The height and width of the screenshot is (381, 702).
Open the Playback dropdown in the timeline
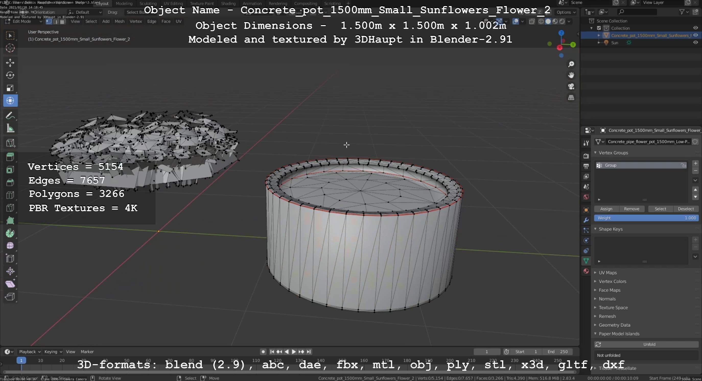[x=29, y=352]
